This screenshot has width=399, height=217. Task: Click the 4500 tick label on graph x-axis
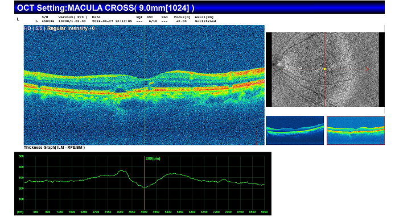click(144, 212)
